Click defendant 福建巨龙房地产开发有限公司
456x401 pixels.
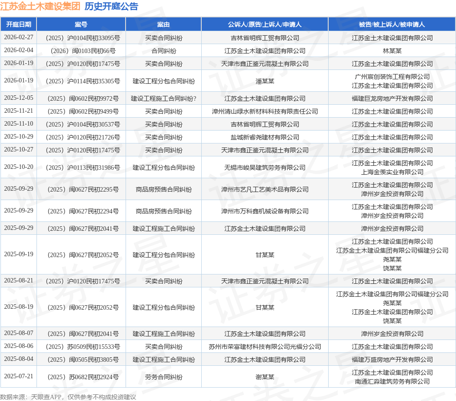tap(392, 98)
